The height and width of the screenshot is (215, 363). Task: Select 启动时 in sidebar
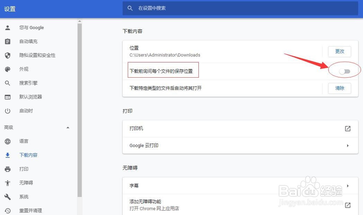tap(26, 111)
